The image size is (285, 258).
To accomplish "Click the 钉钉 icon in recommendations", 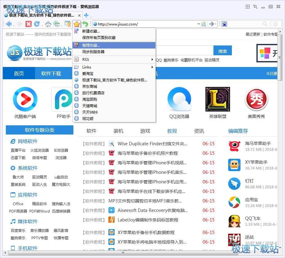I will click(x=234, y=184).
